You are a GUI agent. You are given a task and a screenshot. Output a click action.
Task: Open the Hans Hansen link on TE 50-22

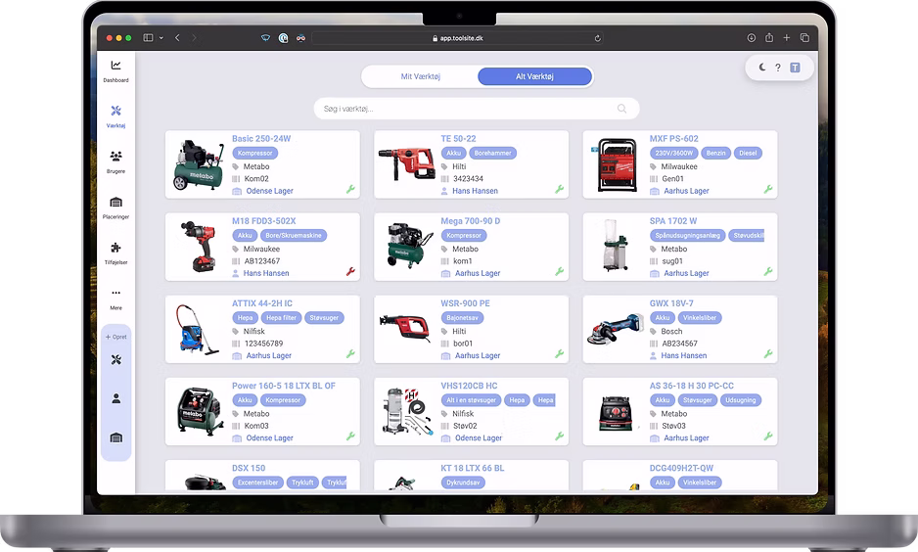475,191
